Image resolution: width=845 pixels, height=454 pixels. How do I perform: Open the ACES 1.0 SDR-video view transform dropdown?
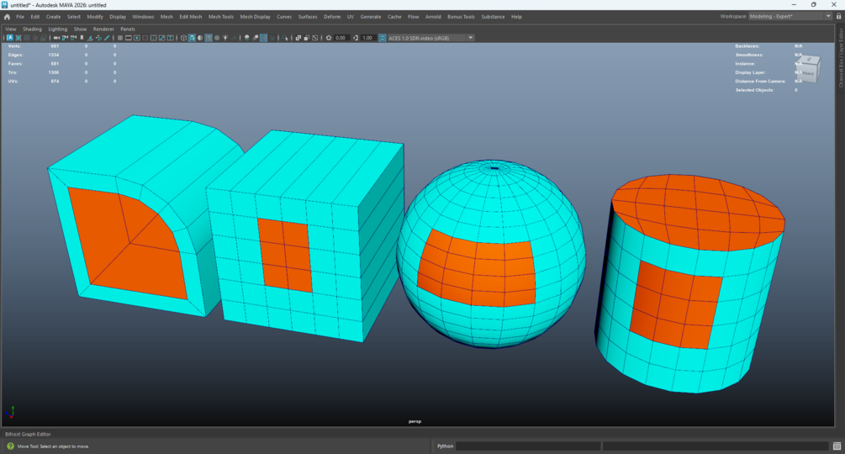coord(431,38)
